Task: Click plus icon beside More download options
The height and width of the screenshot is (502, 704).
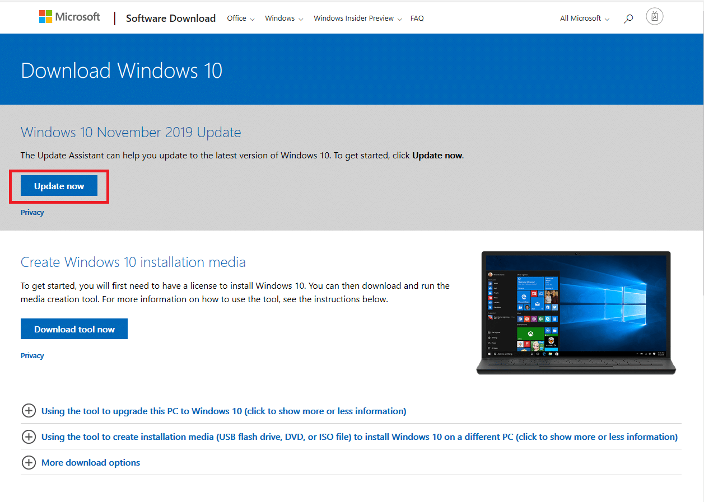Action: pyautogui.click(x=28, y=462)
